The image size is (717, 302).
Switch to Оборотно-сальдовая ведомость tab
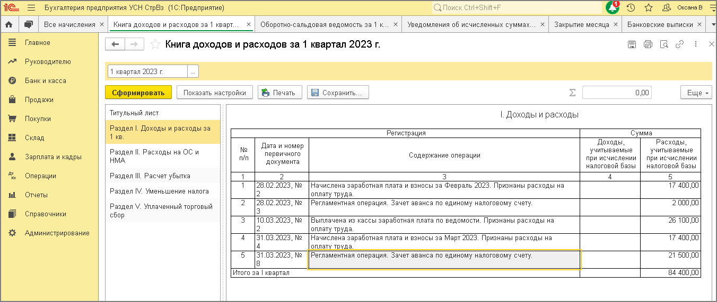coord(324,24)
